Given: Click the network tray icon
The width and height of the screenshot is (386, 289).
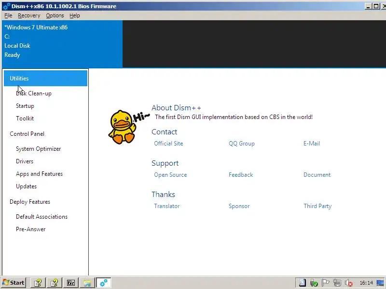Looking at the screenshot, I should (337, 283).
